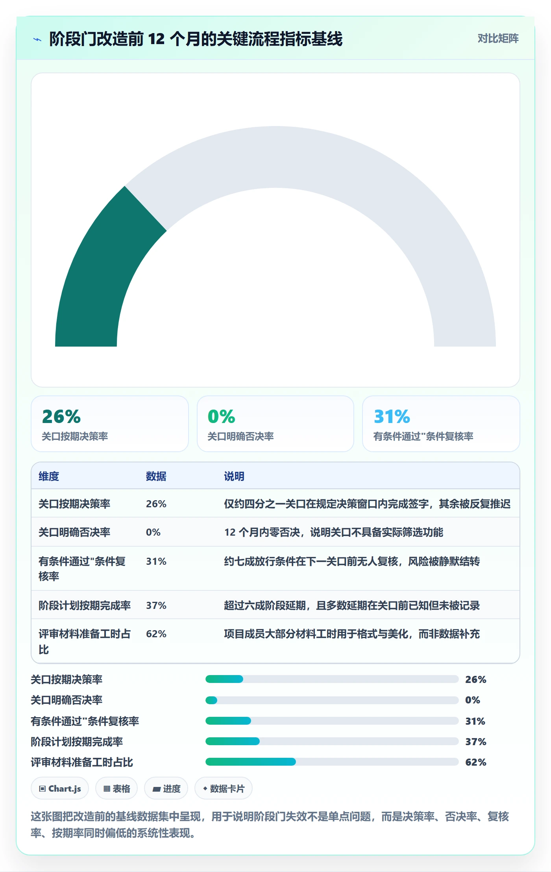Click the 进度 chip

[166, 789]
